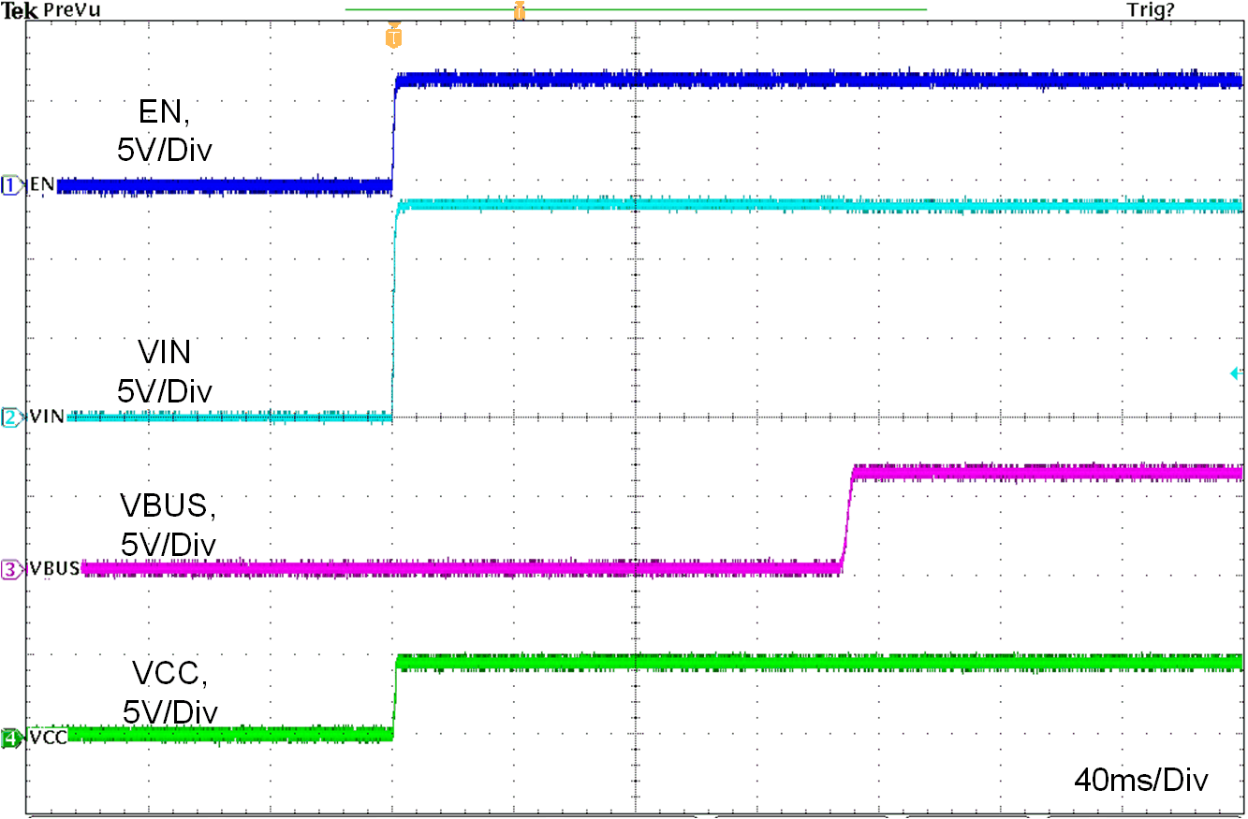
Task: Select the Channel 4 marker badge
Action: click(x=7, y=739)
